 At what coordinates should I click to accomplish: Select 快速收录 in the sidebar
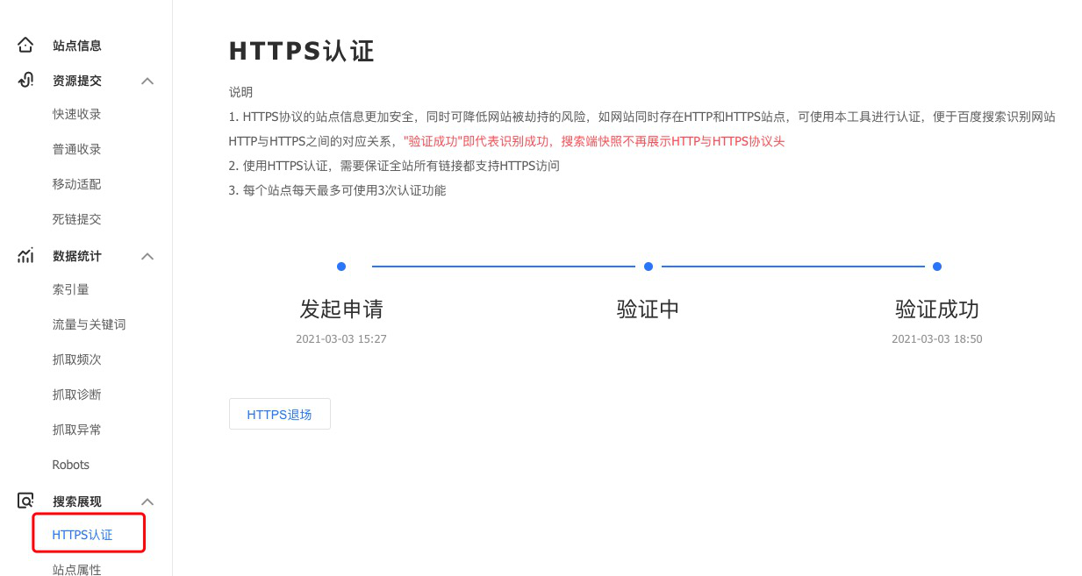pyautogui.click(x=75, y=114)
